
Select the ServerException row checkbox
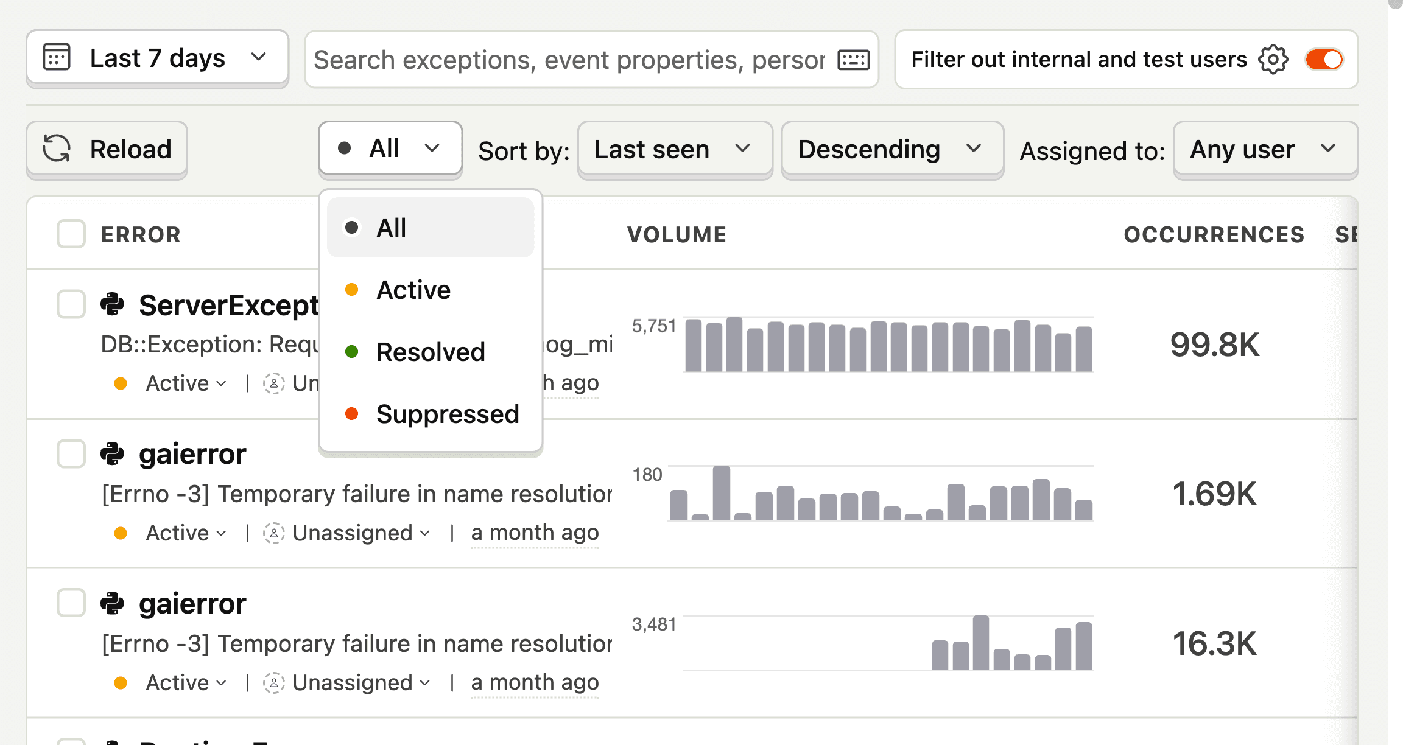click(x=71, y=304)
